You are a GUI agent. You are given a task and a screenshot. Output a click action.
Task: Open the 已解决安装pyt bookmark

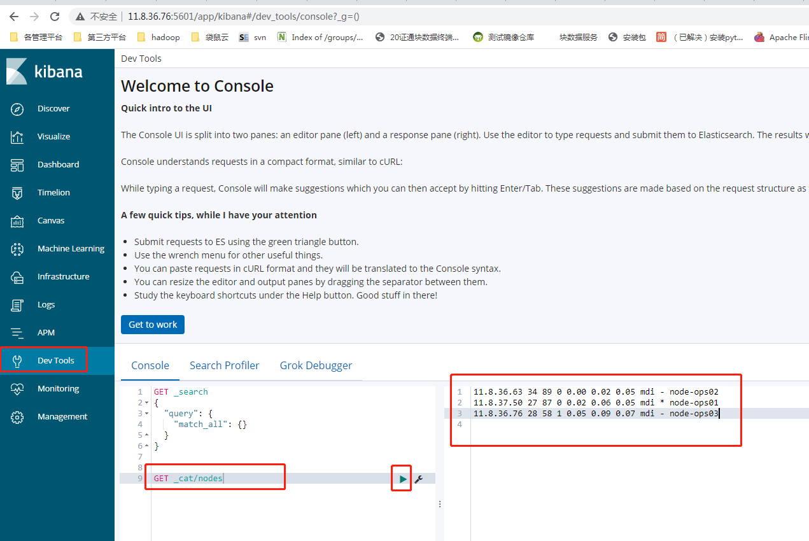click(x=700, y=38)
